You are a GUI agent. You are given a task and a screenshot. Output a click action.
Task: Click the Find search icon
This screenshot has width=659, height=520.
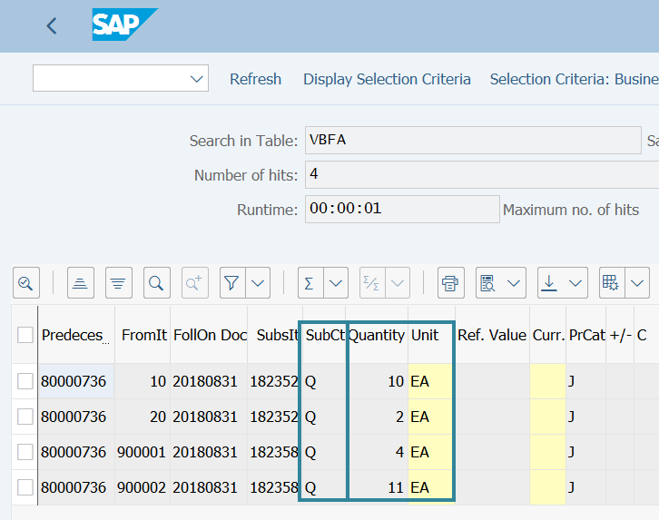click(x=156, y=282)
